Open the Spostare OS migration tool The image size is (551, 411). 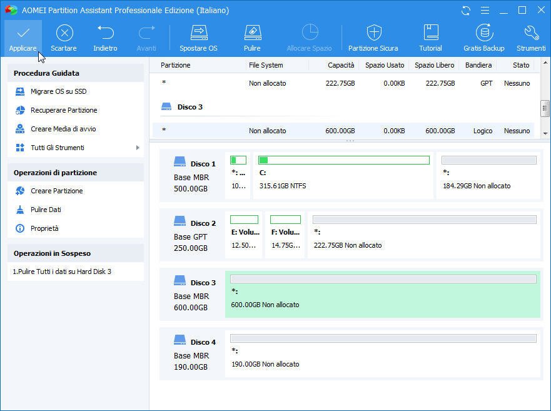click(x=198, y=33)
